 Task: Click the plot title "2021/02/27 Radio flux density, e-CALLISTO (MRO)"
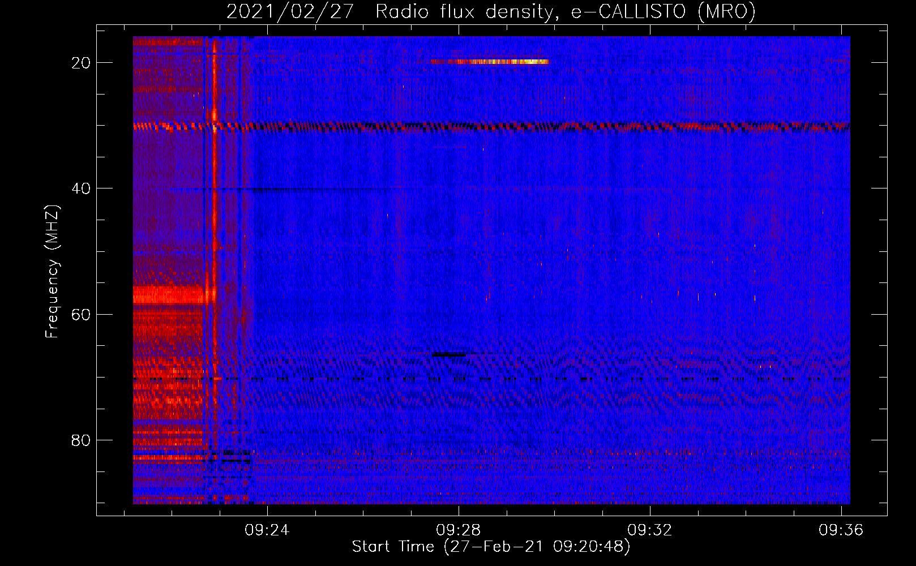pyautogui.click(x=491, y=11)
